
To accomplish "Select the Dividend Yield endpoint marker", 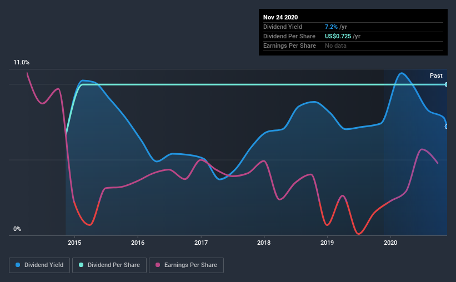I will (447, 127).
